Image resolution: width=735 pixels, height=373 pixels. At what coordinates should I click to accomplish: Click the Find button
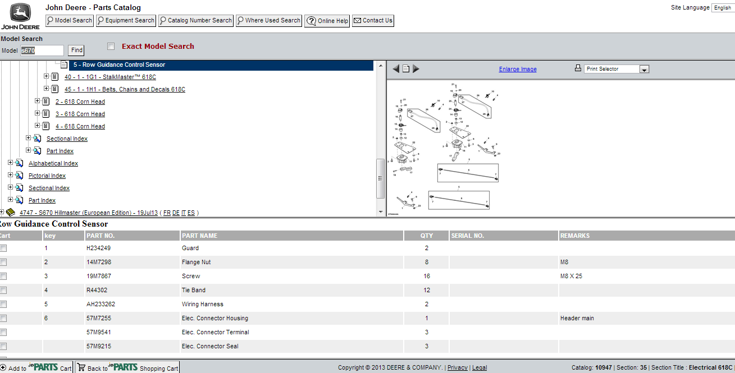(x=77, y=50)
